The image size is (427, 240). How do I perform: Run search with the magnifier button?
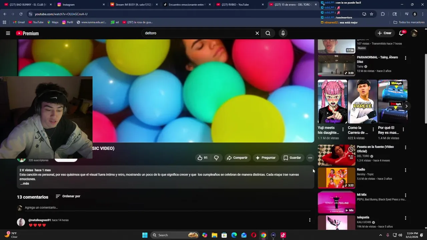268,33
